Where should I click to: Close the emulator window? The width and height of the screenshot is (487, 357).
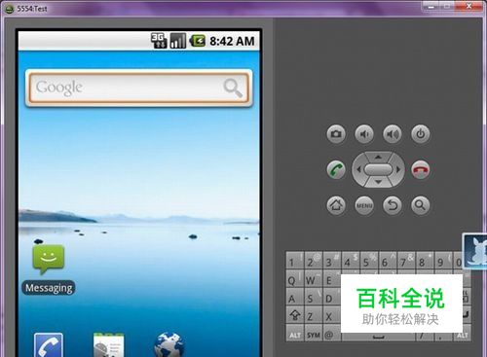click(x=469, y=6)
